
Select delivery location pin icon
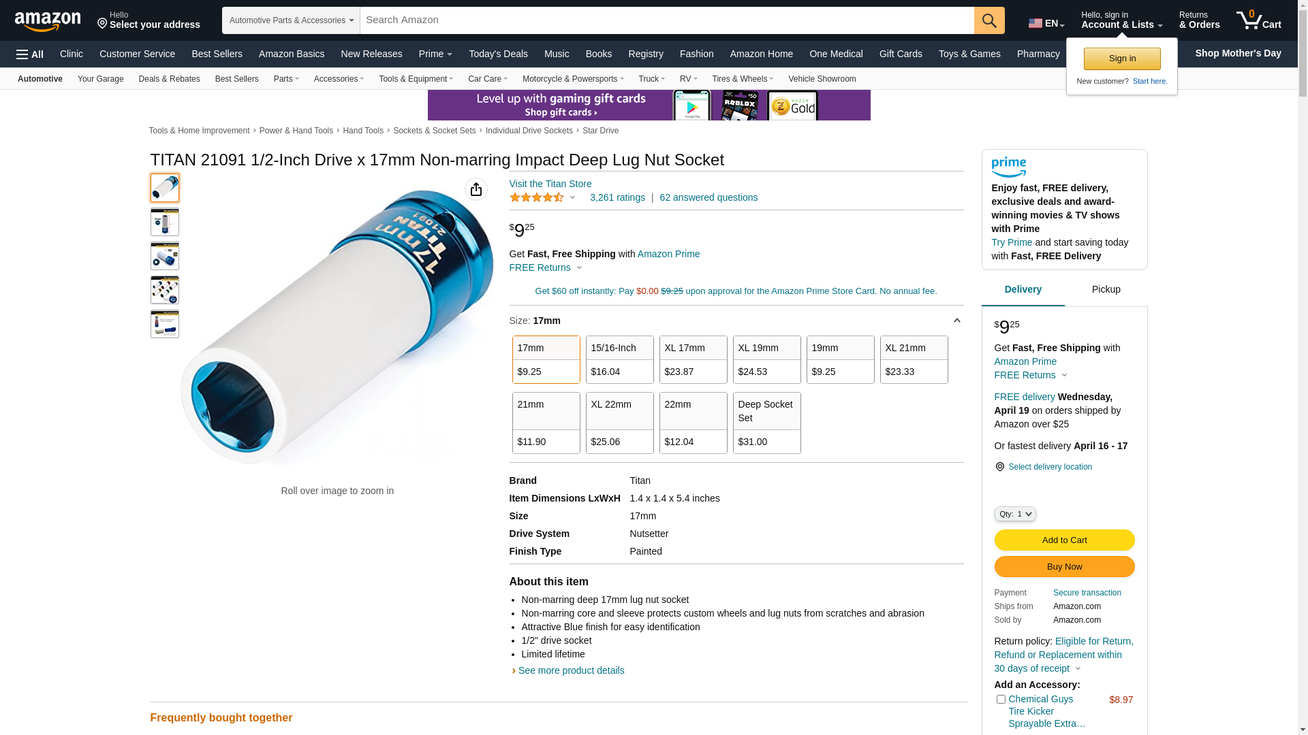[999, 467]
